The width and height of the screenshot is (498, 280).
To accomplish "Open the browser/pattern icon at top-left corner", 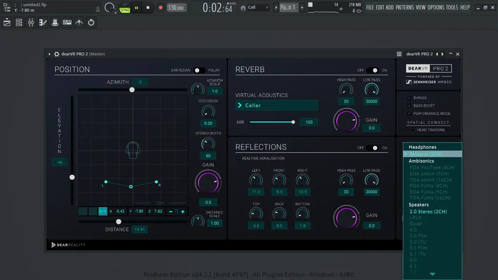I will point(7,7).
